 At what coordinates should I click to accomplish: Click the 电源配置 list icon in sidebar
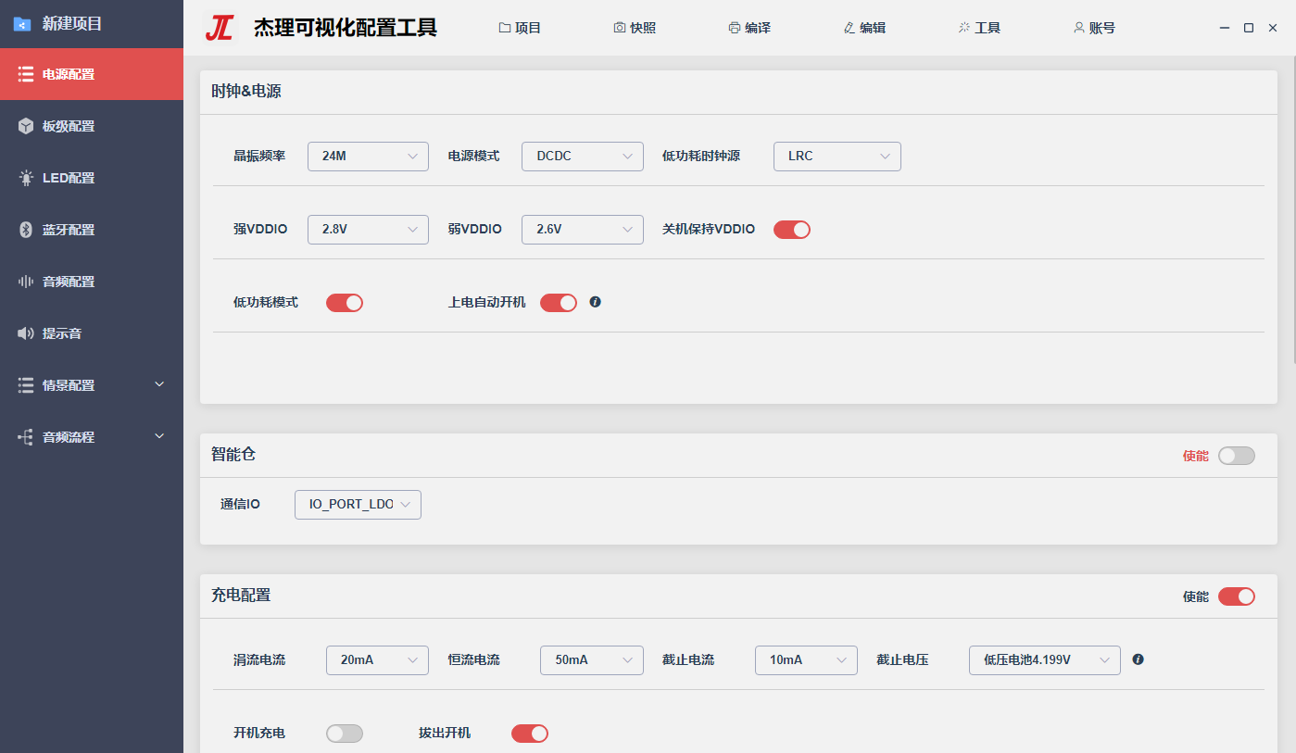[26, 74]
